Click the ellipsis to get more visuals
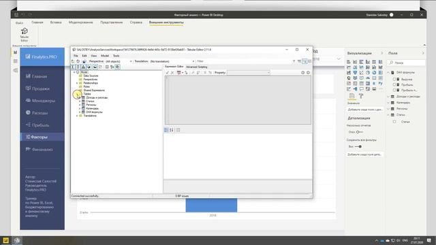The image size is (436, 245). (x=380, y=89)
